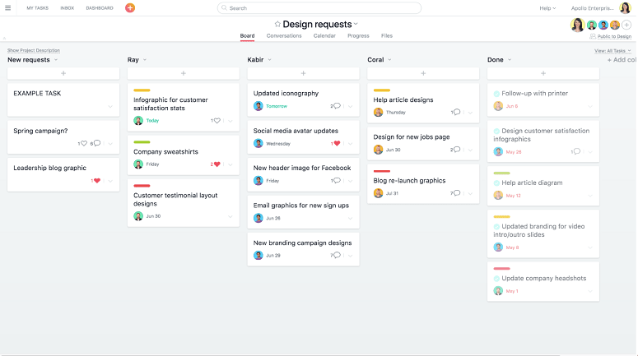This screenshot has width=638, height=356.
Task: Toggle completion check on Follow-up with printer
Action: (x=496, y=94)
